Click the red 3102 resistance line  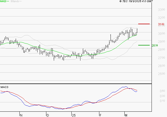tap(144, 24)
